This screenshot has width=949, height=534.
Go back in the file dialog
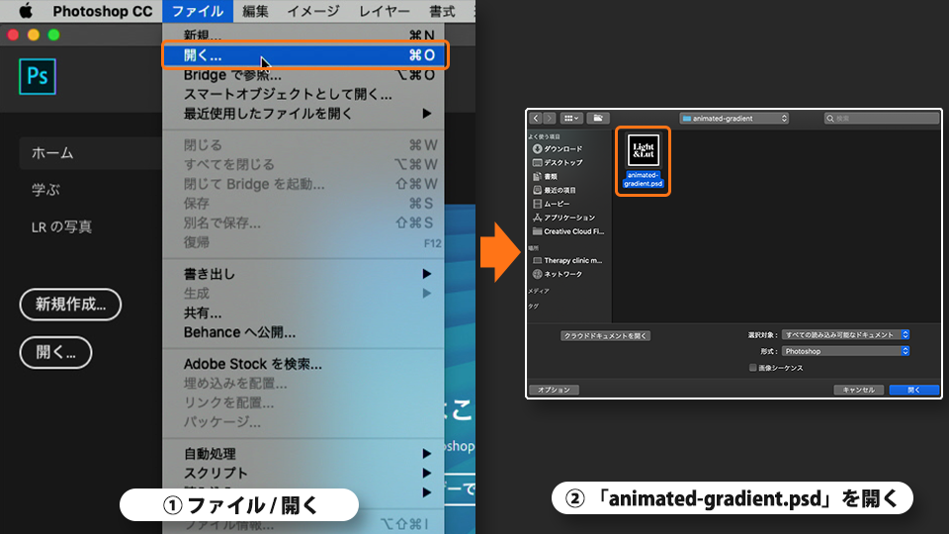[536, 118]
